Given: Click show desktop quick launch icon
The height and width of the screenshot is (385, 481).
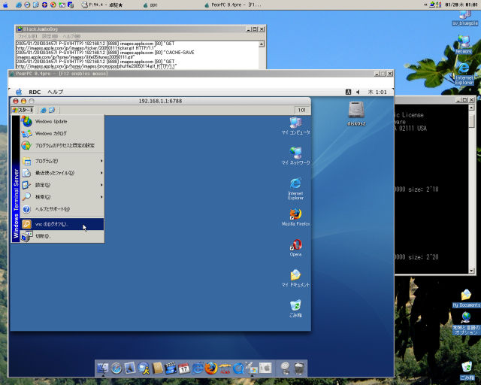Looking at the screenshot, I should point(52,110).
